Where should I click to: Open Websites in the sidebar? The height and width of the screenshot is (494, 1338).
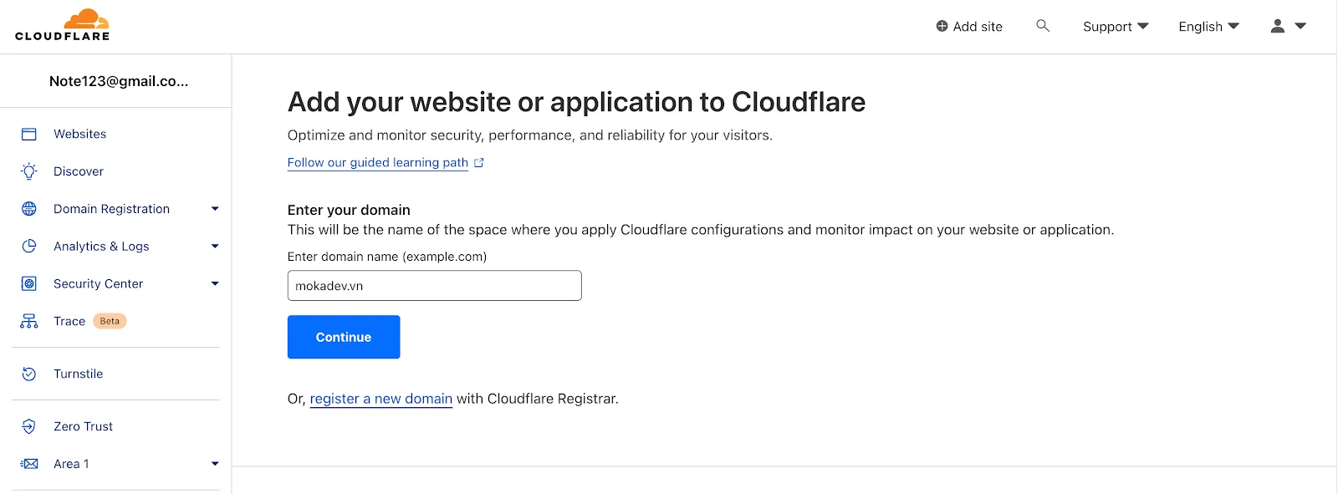79,134
